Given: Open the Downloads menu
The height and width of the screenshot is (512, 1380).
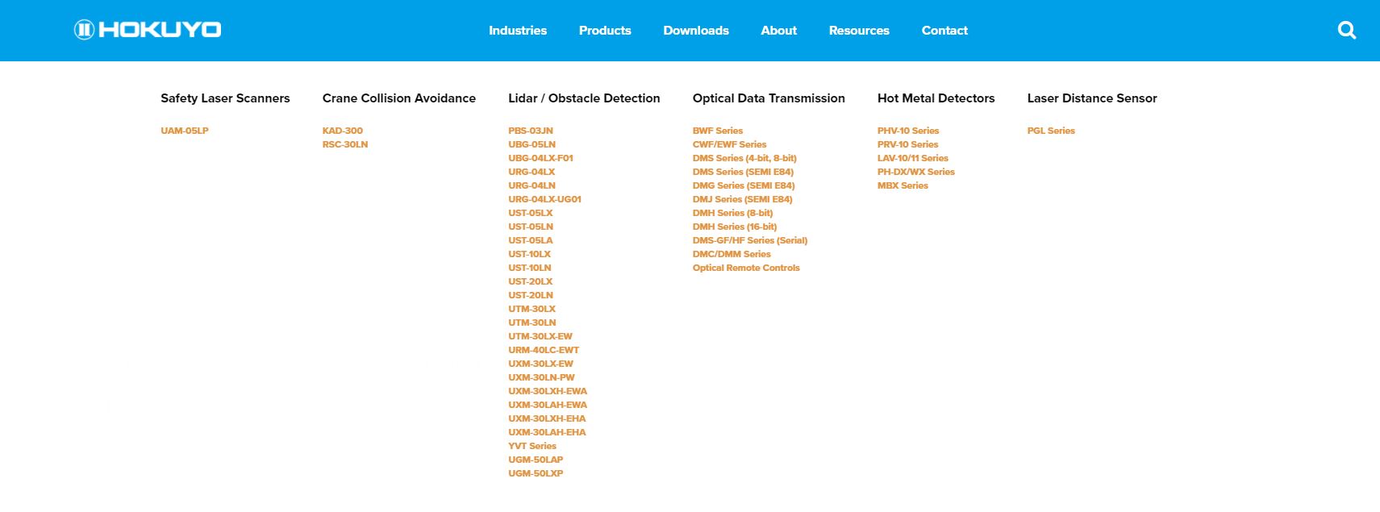Looking at the screenshot, I should coord(696,31).
